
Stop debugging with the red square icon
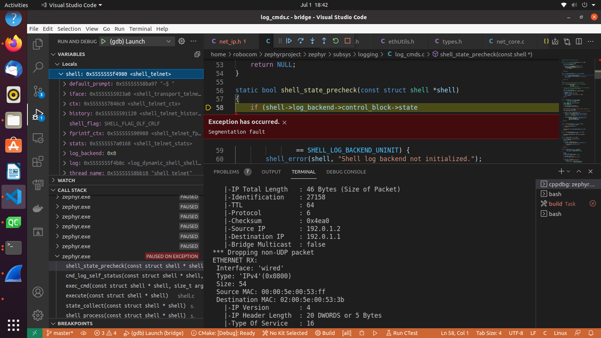(x=347, y=41)
